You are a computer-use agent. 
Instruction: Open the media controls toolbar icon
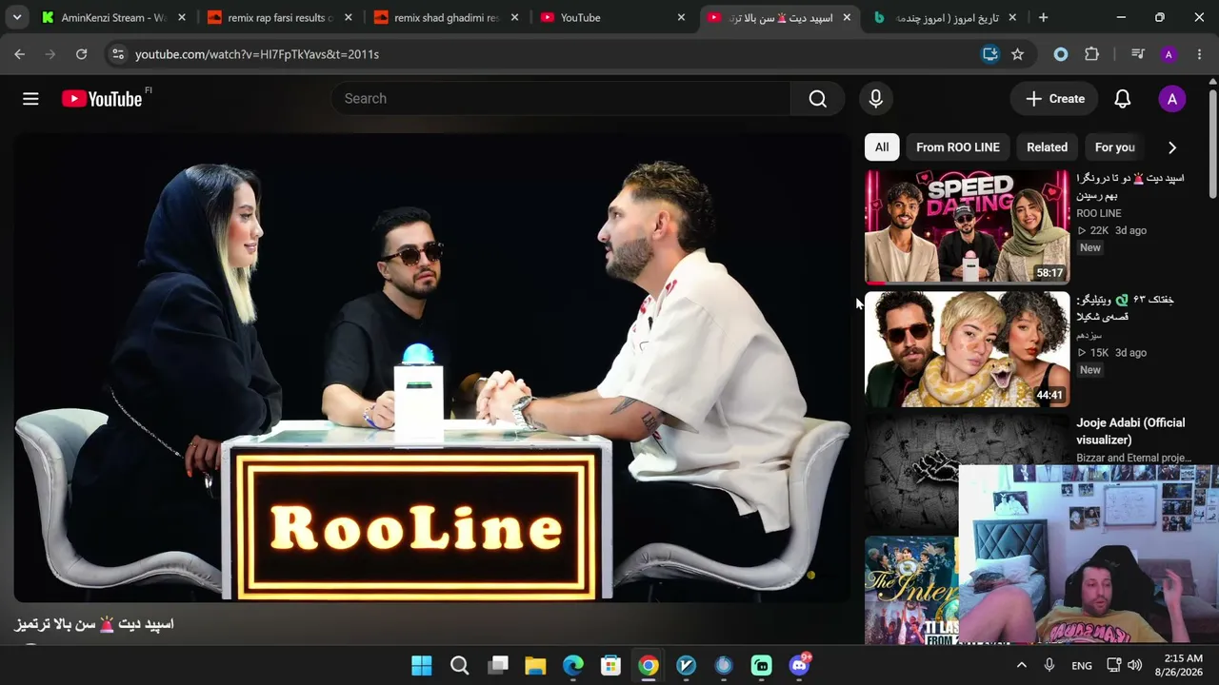coord(1137,54)
